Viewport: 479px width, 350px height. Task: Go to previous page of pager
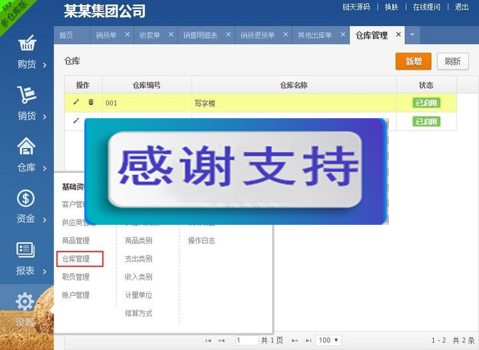click(222, 340)
